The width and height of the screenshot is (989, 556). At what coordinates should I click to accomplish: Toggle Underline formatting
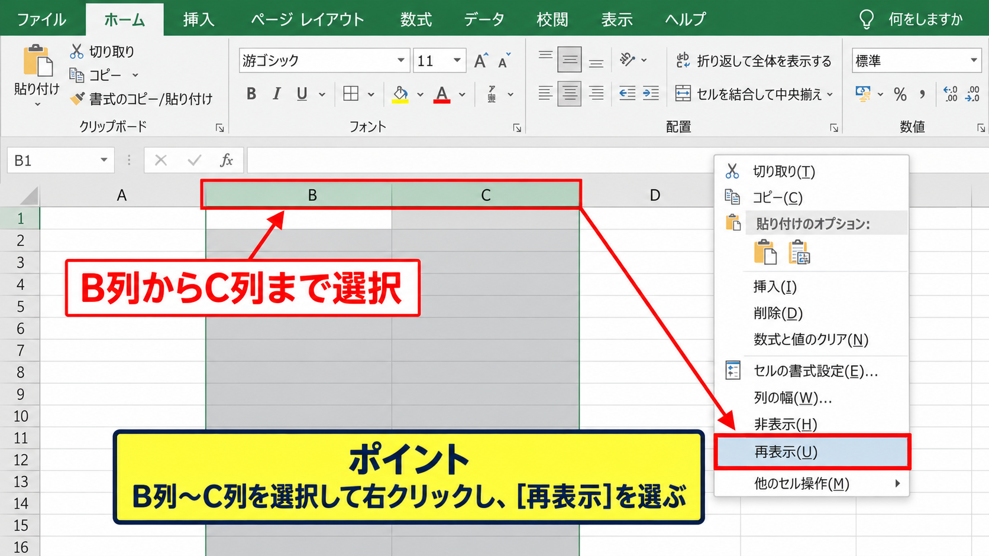pyautogui.click(x=302, y=93)
